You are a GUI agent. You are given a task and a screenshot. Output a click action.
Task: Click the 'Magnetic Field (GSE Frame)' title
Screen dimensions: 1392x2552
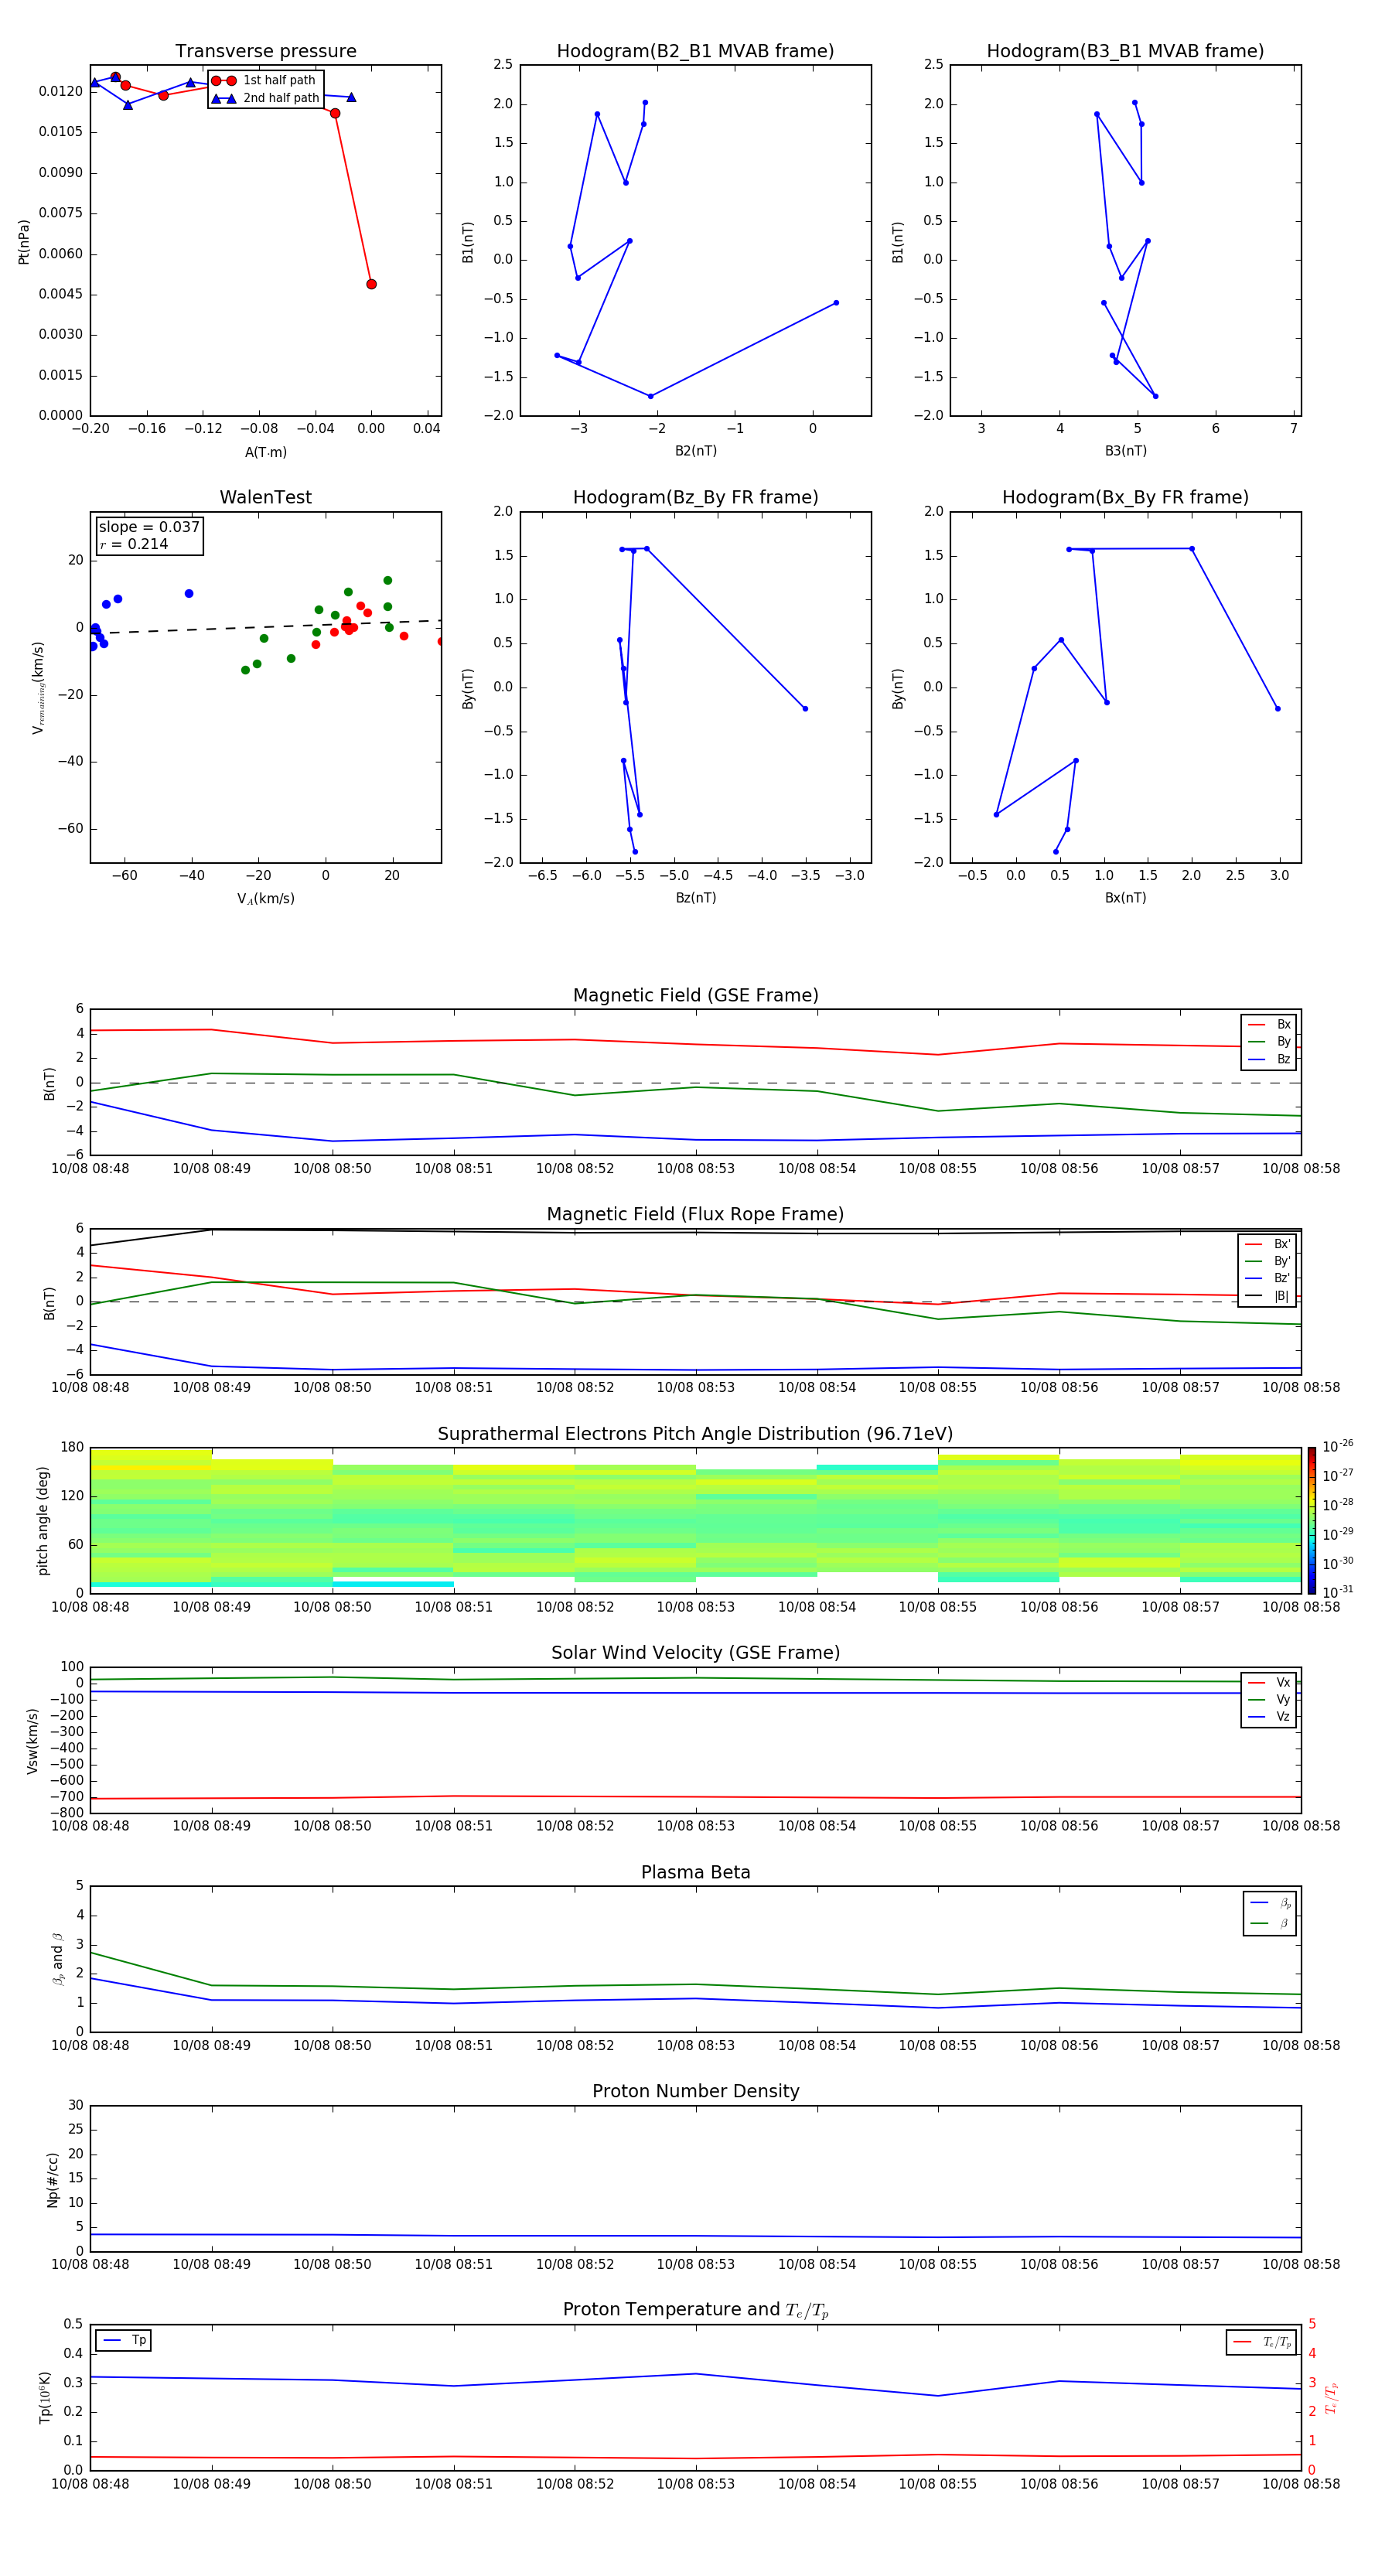tap(695, 995)
